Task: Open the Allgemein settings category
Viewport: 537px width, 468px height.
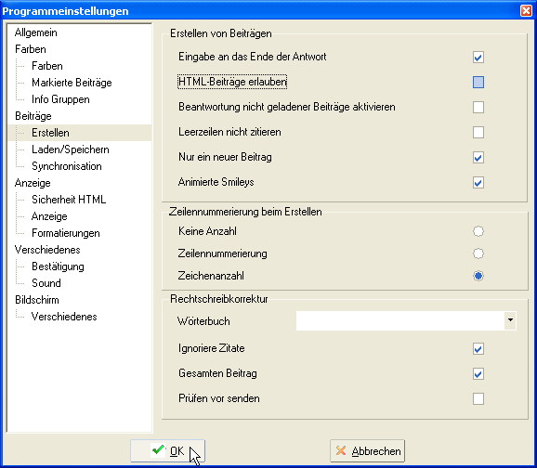Action: 35,32
